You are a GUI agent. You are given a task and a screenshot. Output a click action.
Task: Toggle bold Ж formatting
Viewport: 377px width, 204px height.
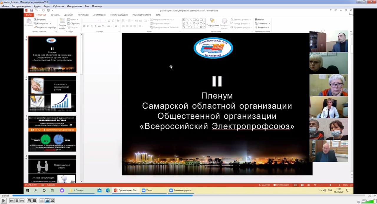(84, 26)
